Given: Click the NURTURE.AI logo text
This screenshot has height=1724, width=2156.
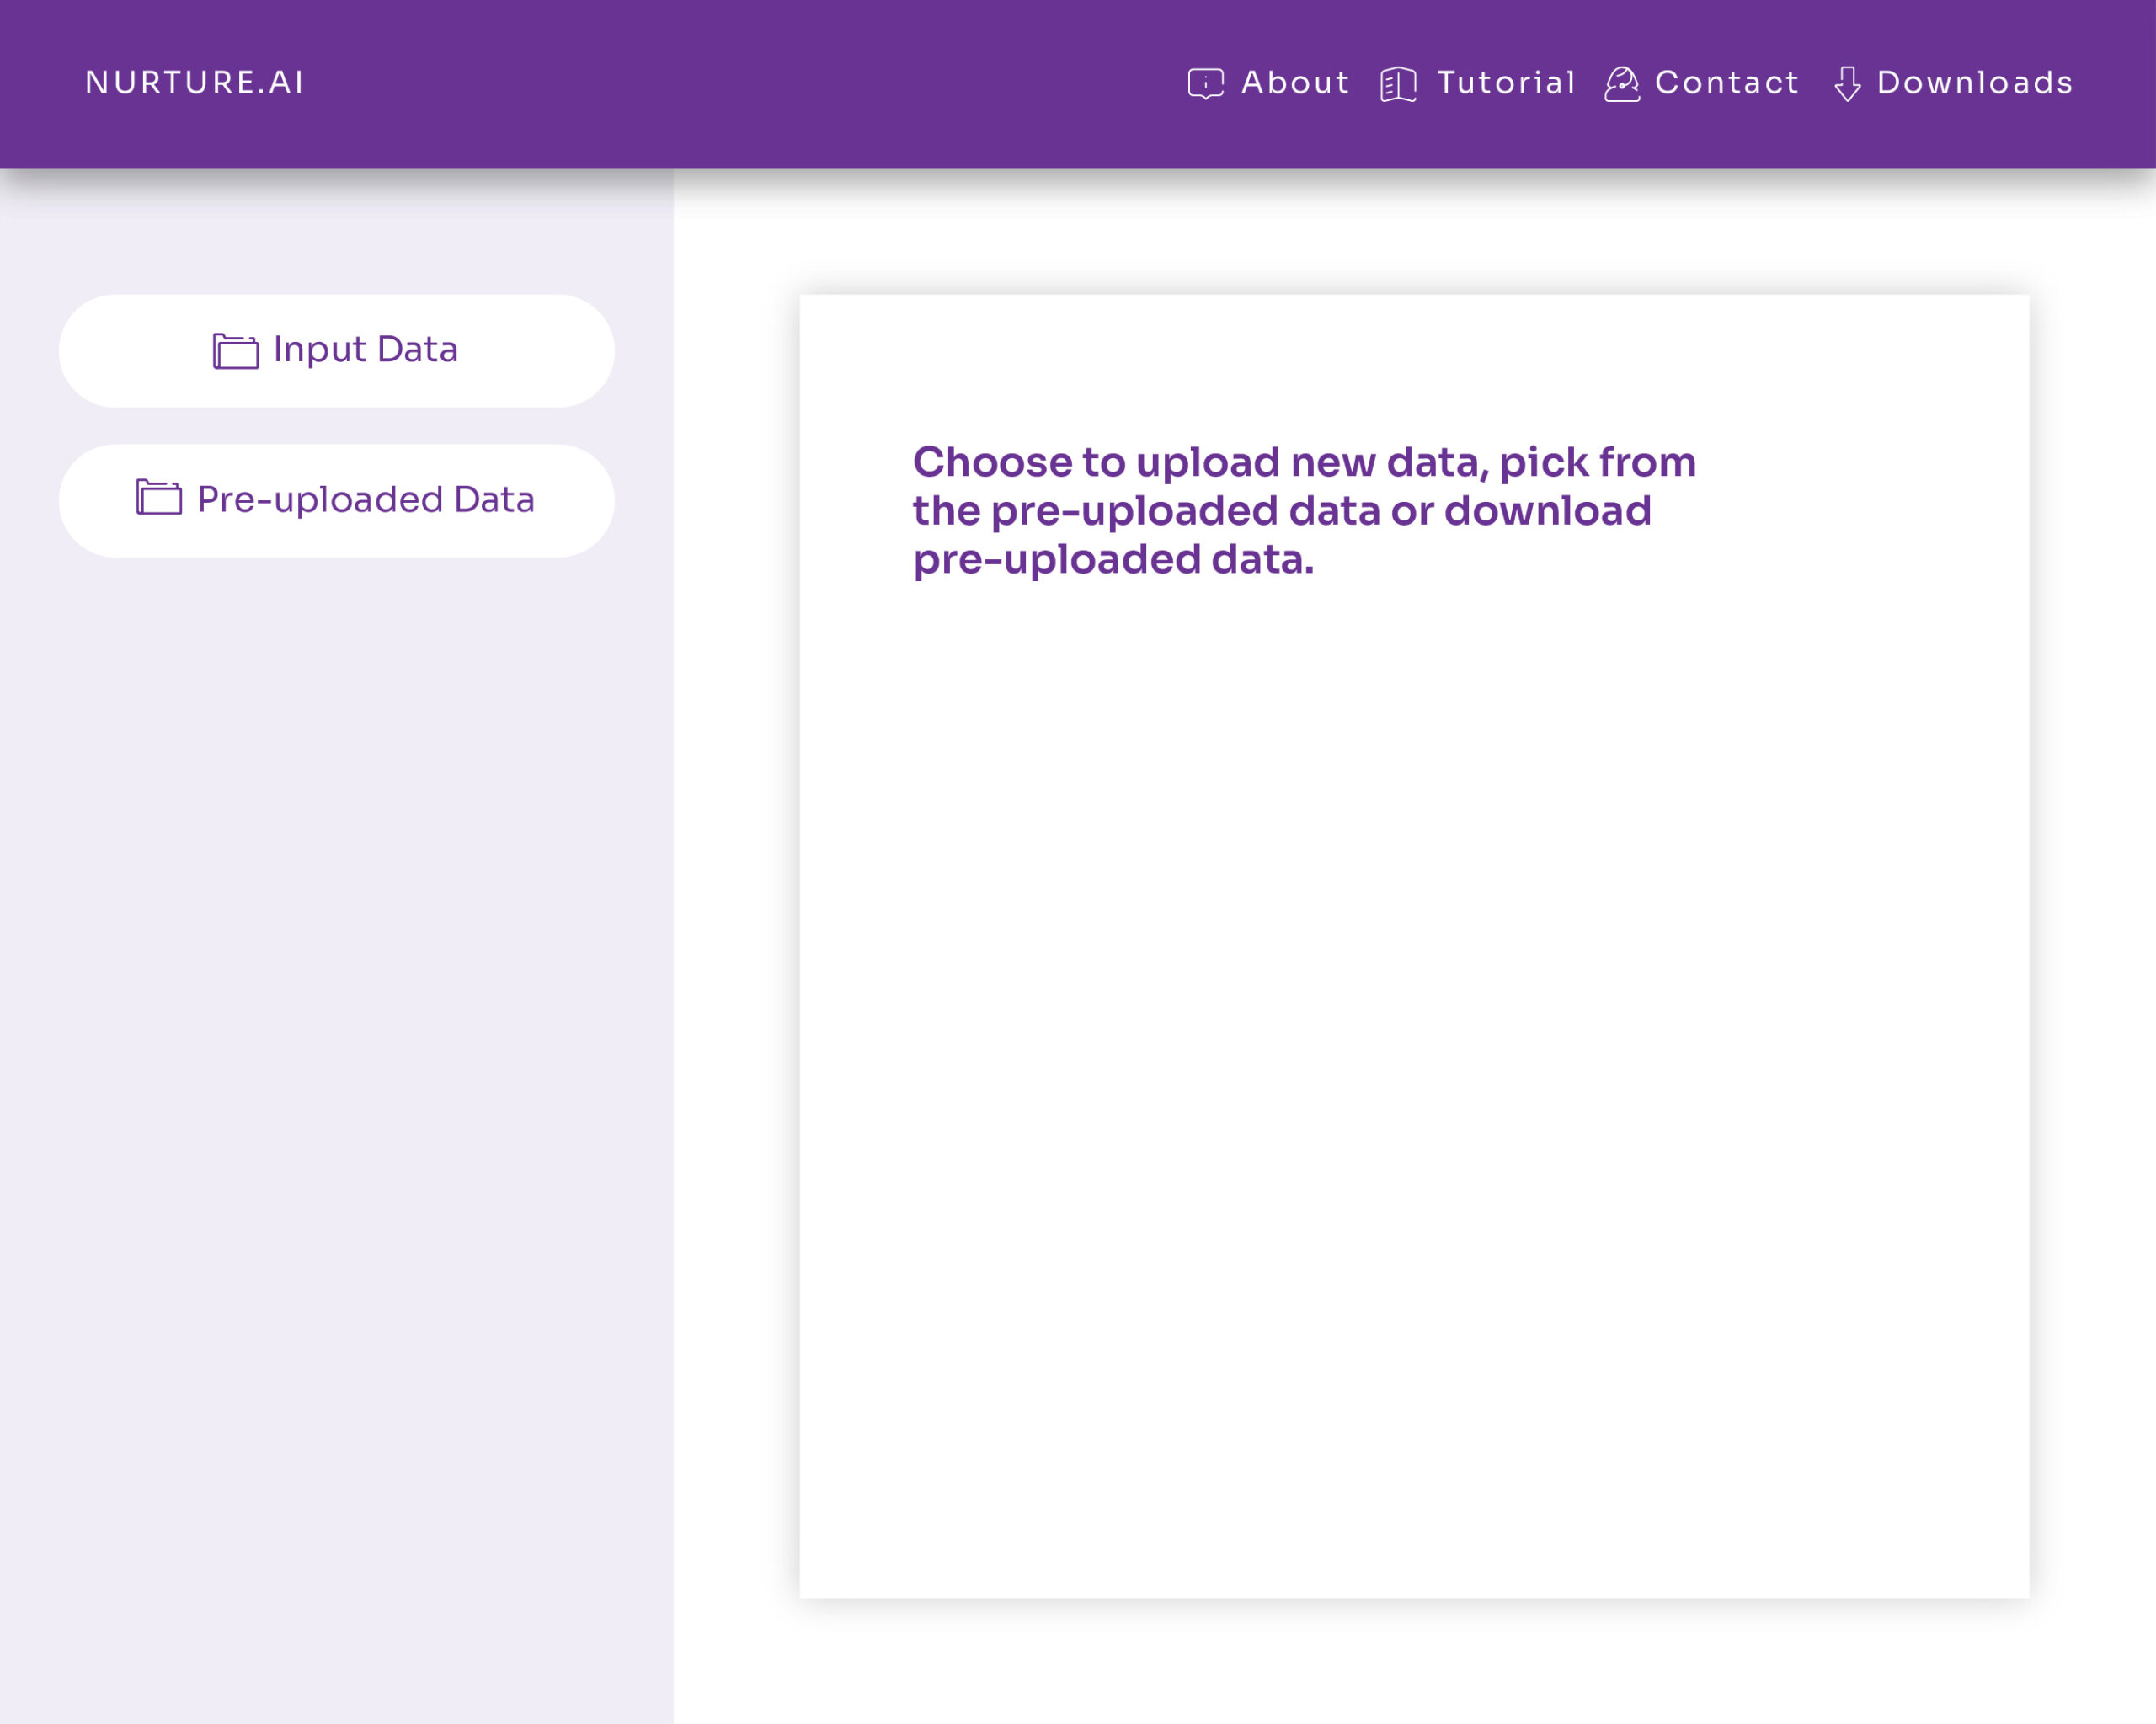Looking at the screenshot, I should click(194, 83).
